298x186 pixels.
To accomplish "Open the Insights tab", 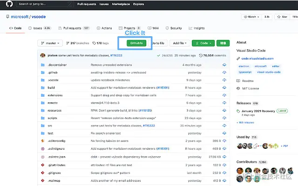I will [196, 28].
